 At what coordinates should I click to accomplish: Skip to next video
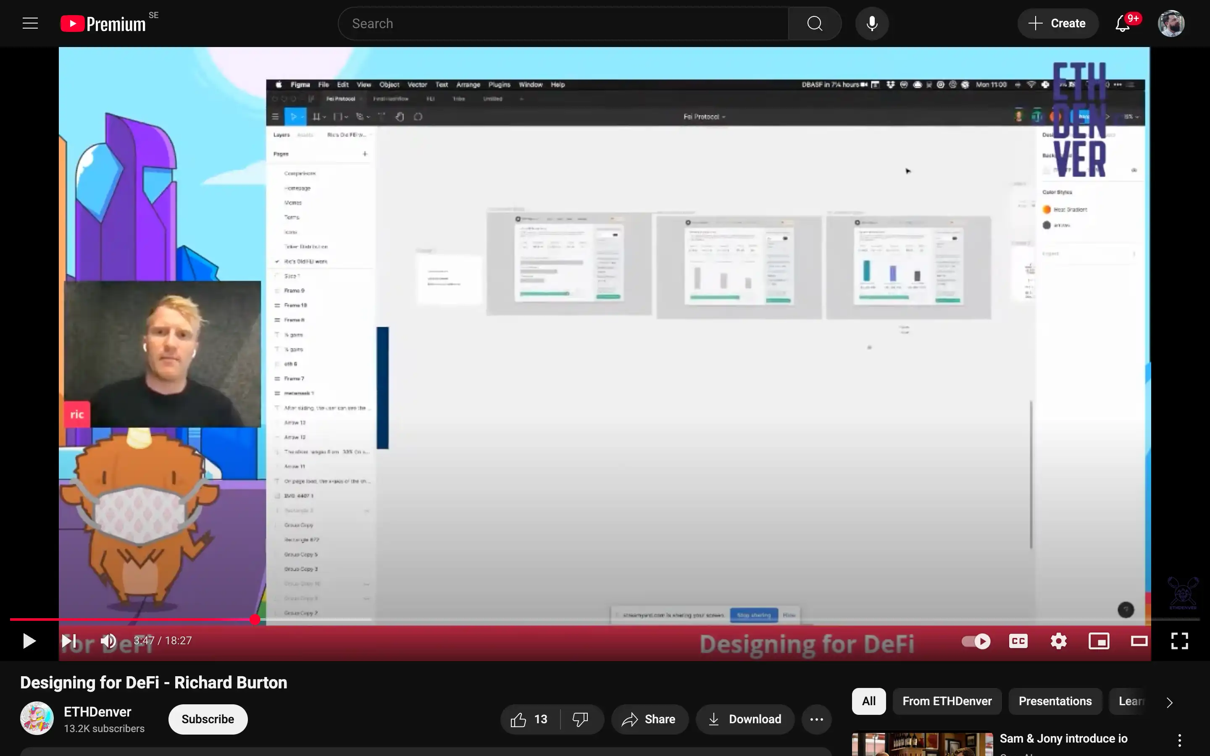(x=68, y=640)
